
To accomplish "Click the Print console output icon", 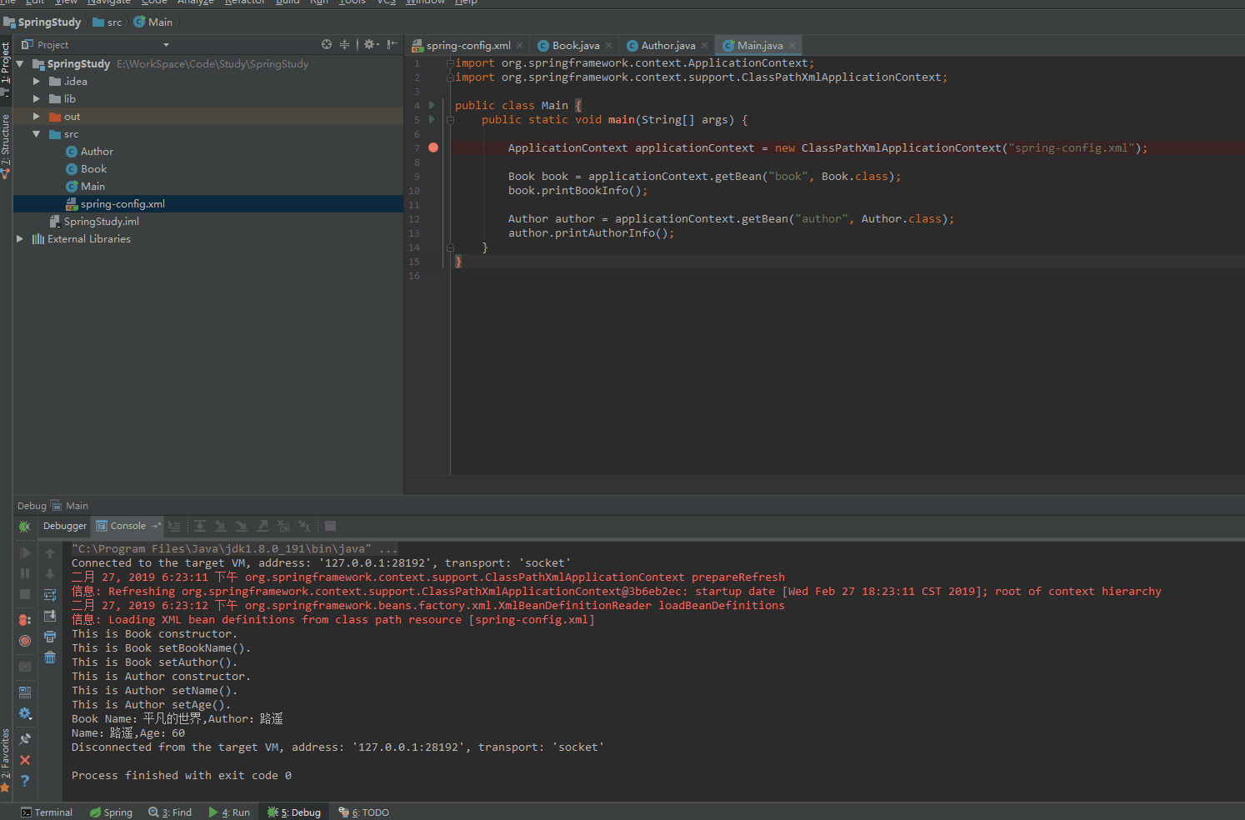I will pos(50,637).
